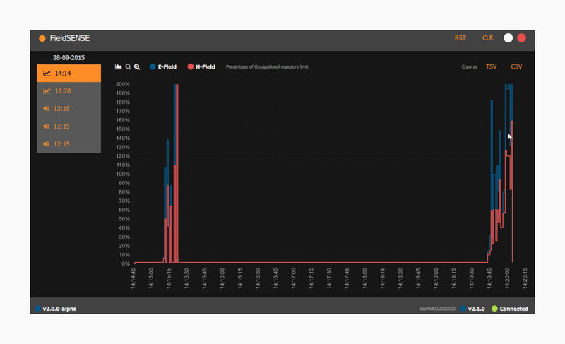
Task: Zoom in the chart with magnifier icon
Action: click(137, 66)
